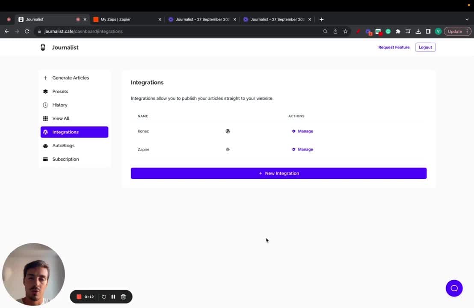Click the Zapier integration icon

[x=228, y=149]
